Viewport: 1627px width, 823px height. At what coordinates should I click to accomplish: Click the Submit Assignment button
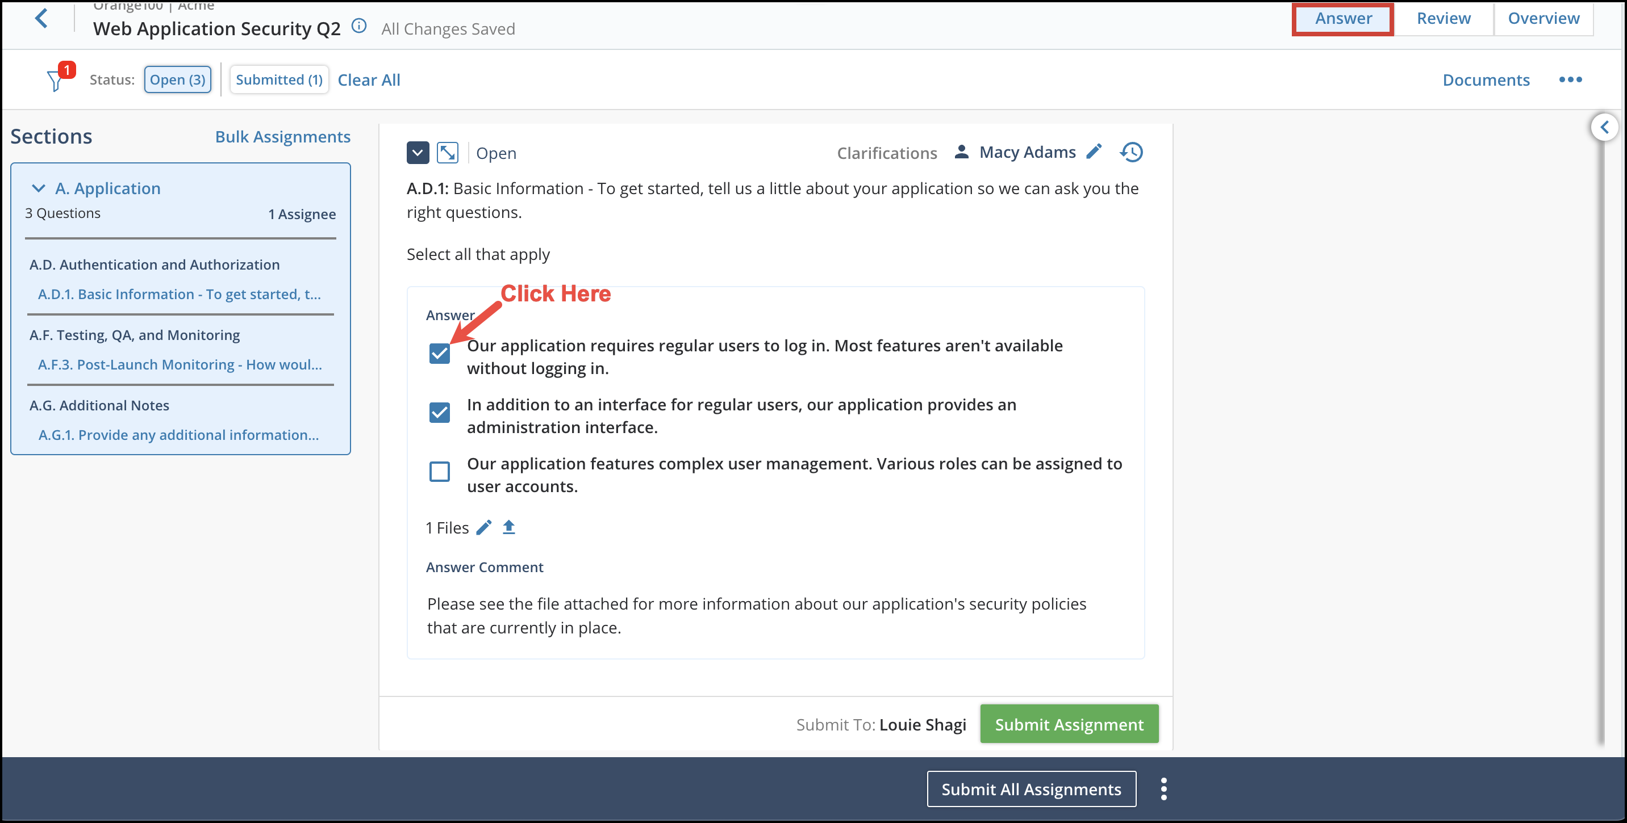pos(1069,724)
